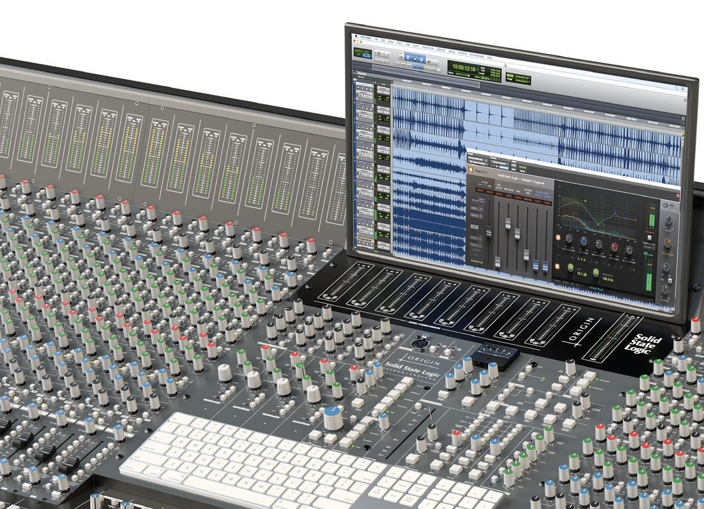704x509 pixels.
Task: Click REDO in the FlexVerb plugin
Action: pyautogui.click(x=566, y=283)
